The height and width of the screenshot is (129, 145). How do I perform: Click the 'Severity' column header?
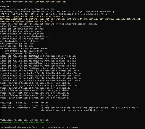click(x=21, y=103)
